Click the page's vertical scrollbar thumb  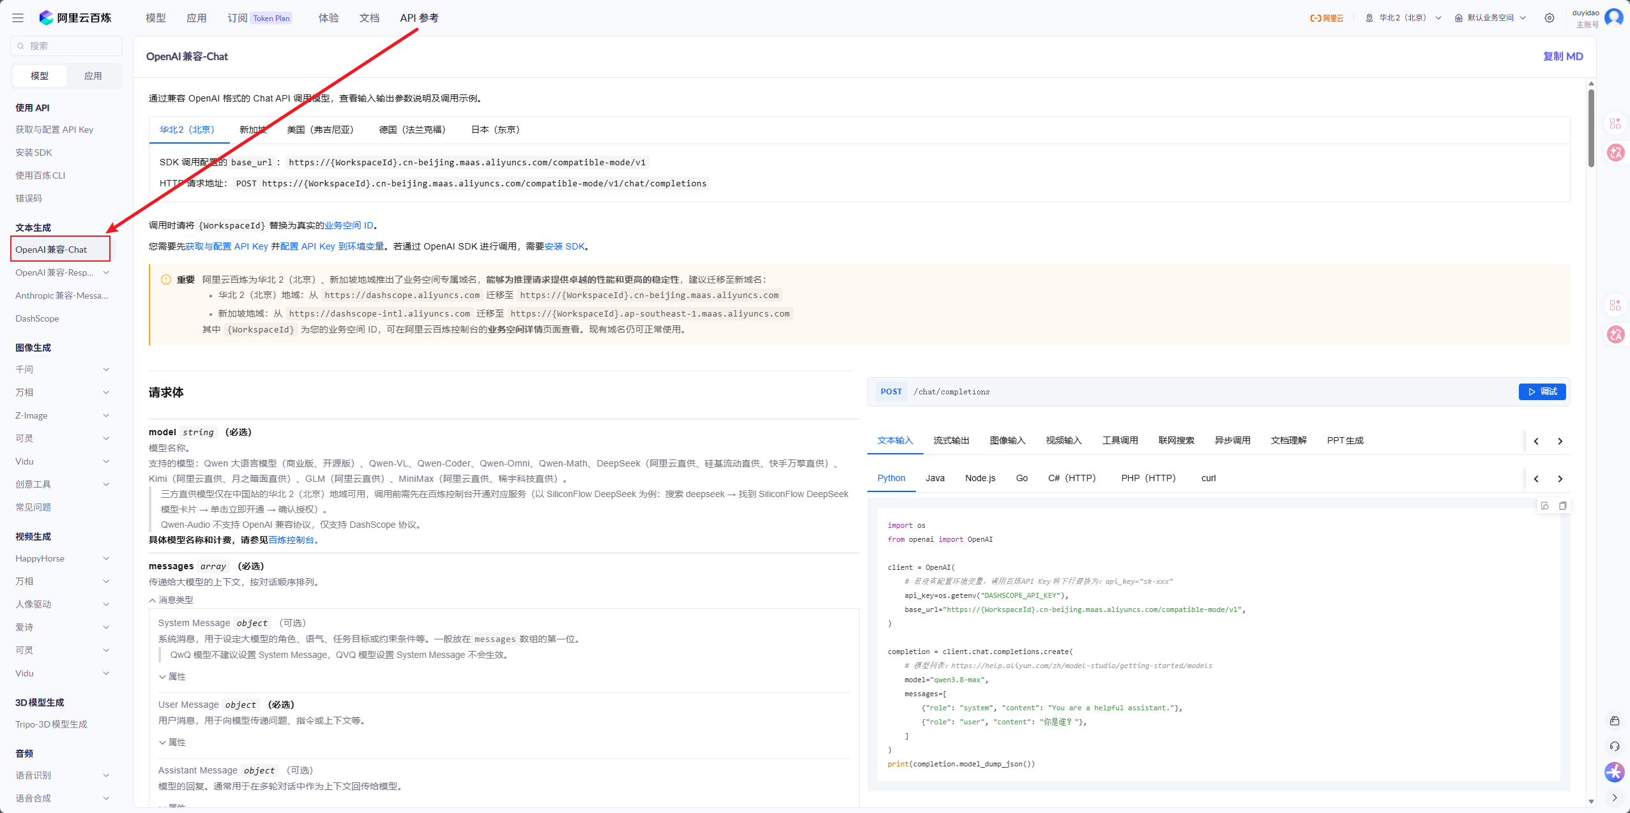click(x=1591, y=128)
